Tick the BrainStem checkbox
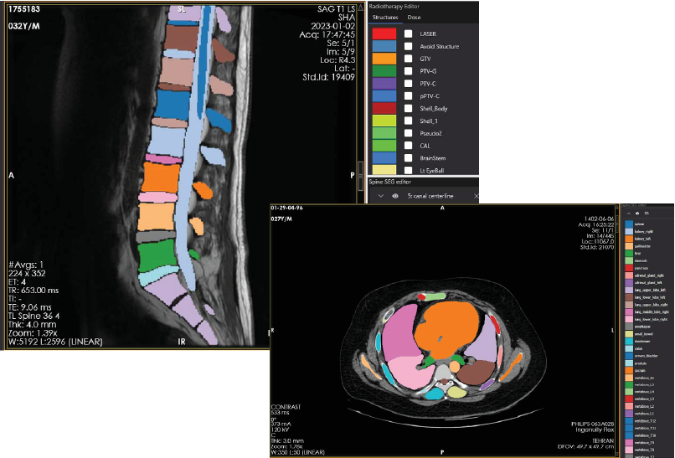675x458 pixels. (409, 157)
